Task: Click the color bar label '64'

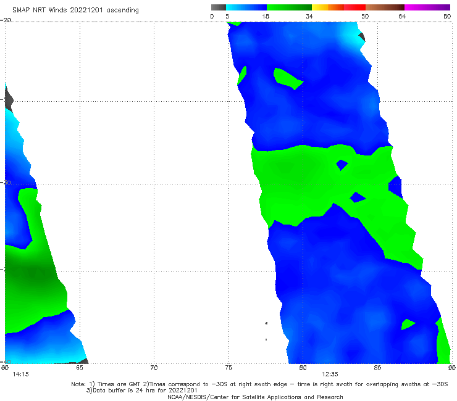Action: coord(402,16)
